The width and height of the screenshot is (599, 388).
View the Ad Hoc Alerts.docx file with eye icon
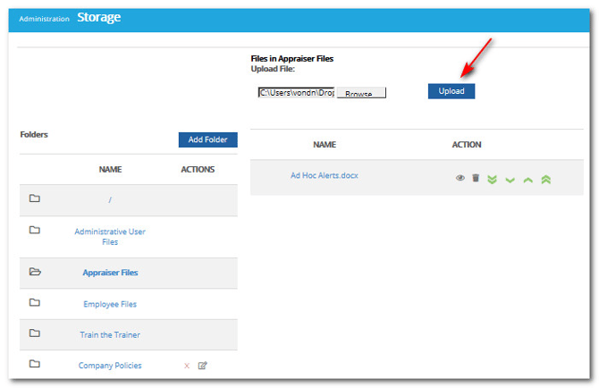[460, 179]
